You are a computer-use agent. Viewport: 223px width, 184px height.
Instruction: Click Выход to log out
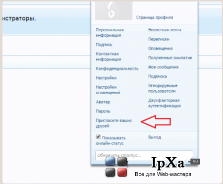point(155,137)
